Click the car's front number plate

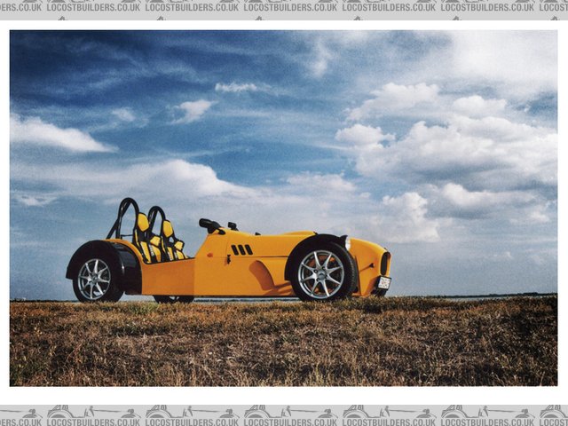[383, 283]
